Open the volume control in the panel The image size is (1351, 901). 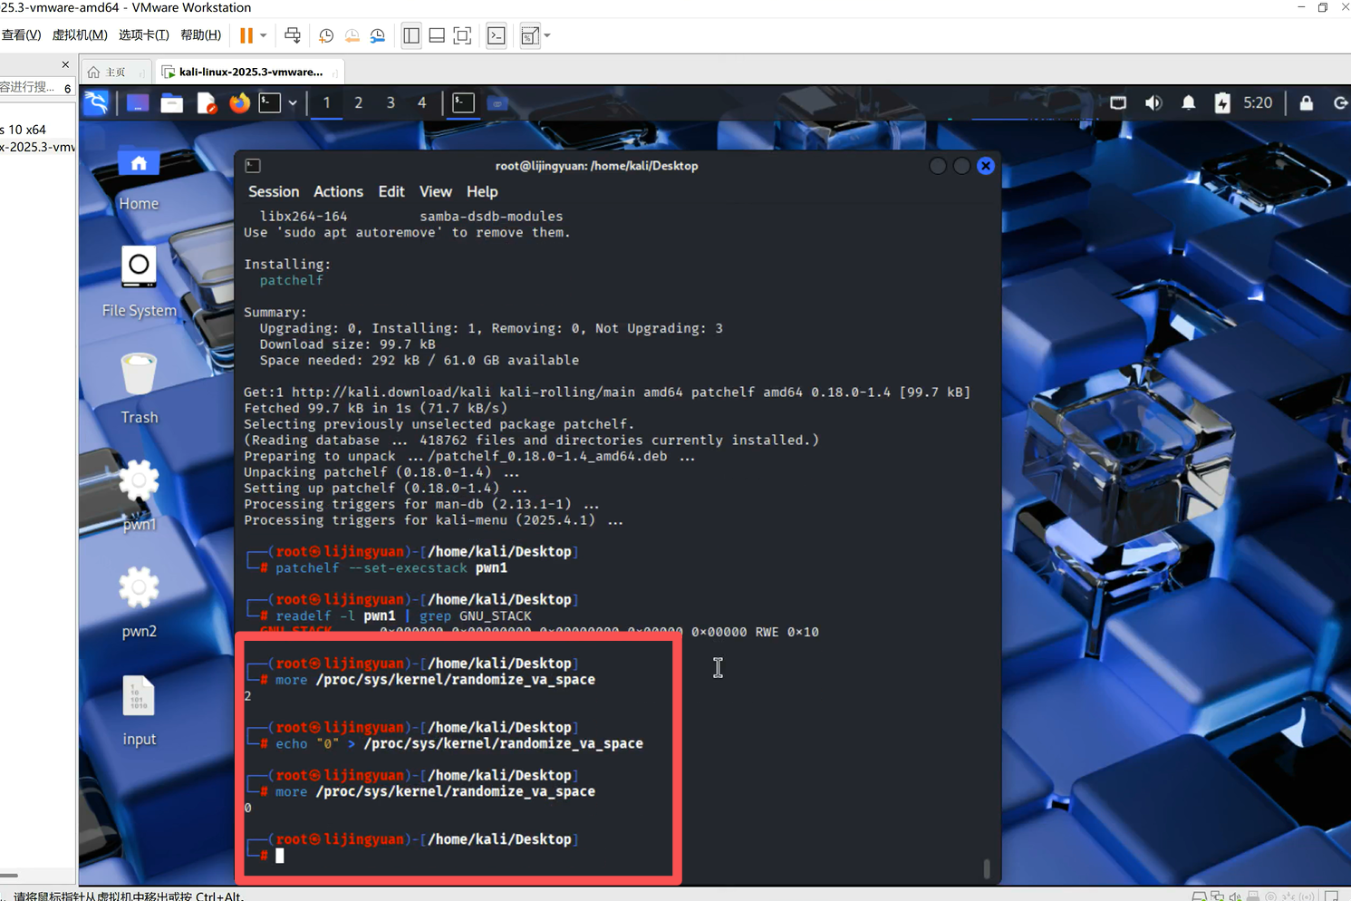coord(1153,103)
